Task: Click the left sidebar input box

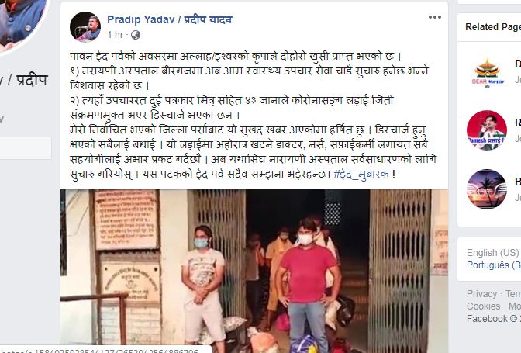Action: (26, 148)
